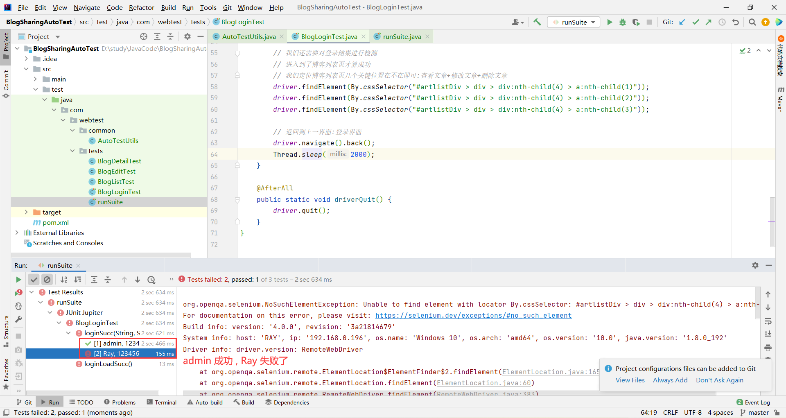Open the Refactor menu
This screenshot has width=786, height=418.
tap(141, 7)
